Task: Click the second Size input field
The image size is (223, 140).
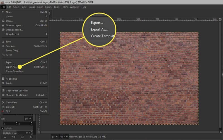Action: 24,124
